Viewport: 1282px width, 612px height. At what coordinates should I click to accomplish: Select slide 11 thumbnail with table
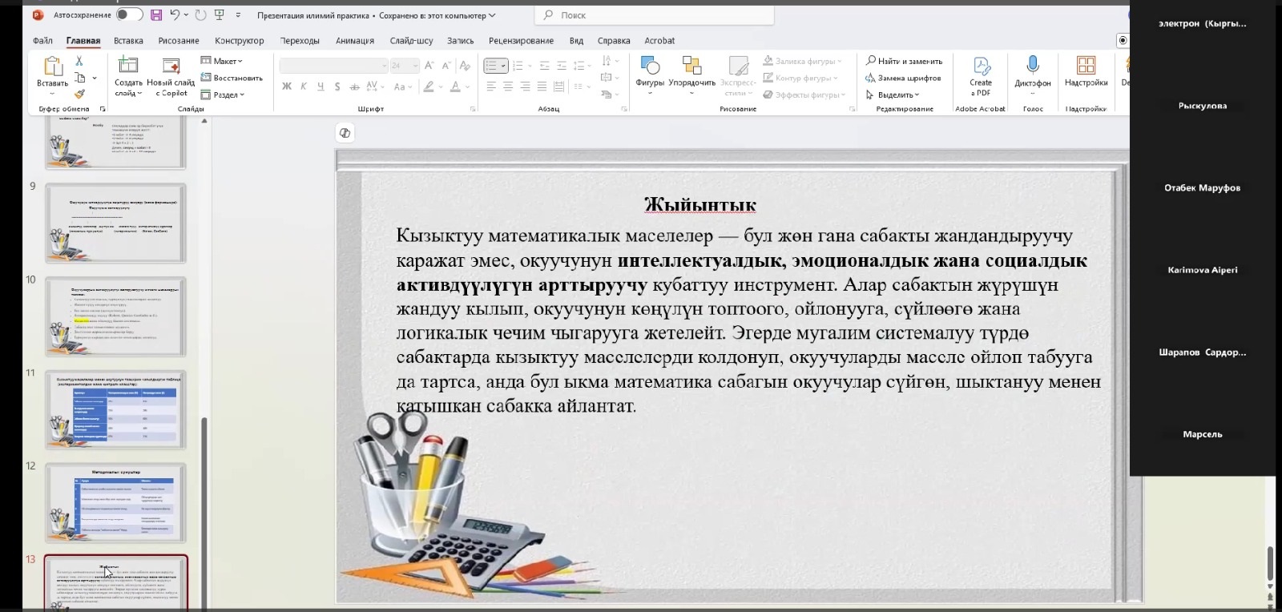115,409
